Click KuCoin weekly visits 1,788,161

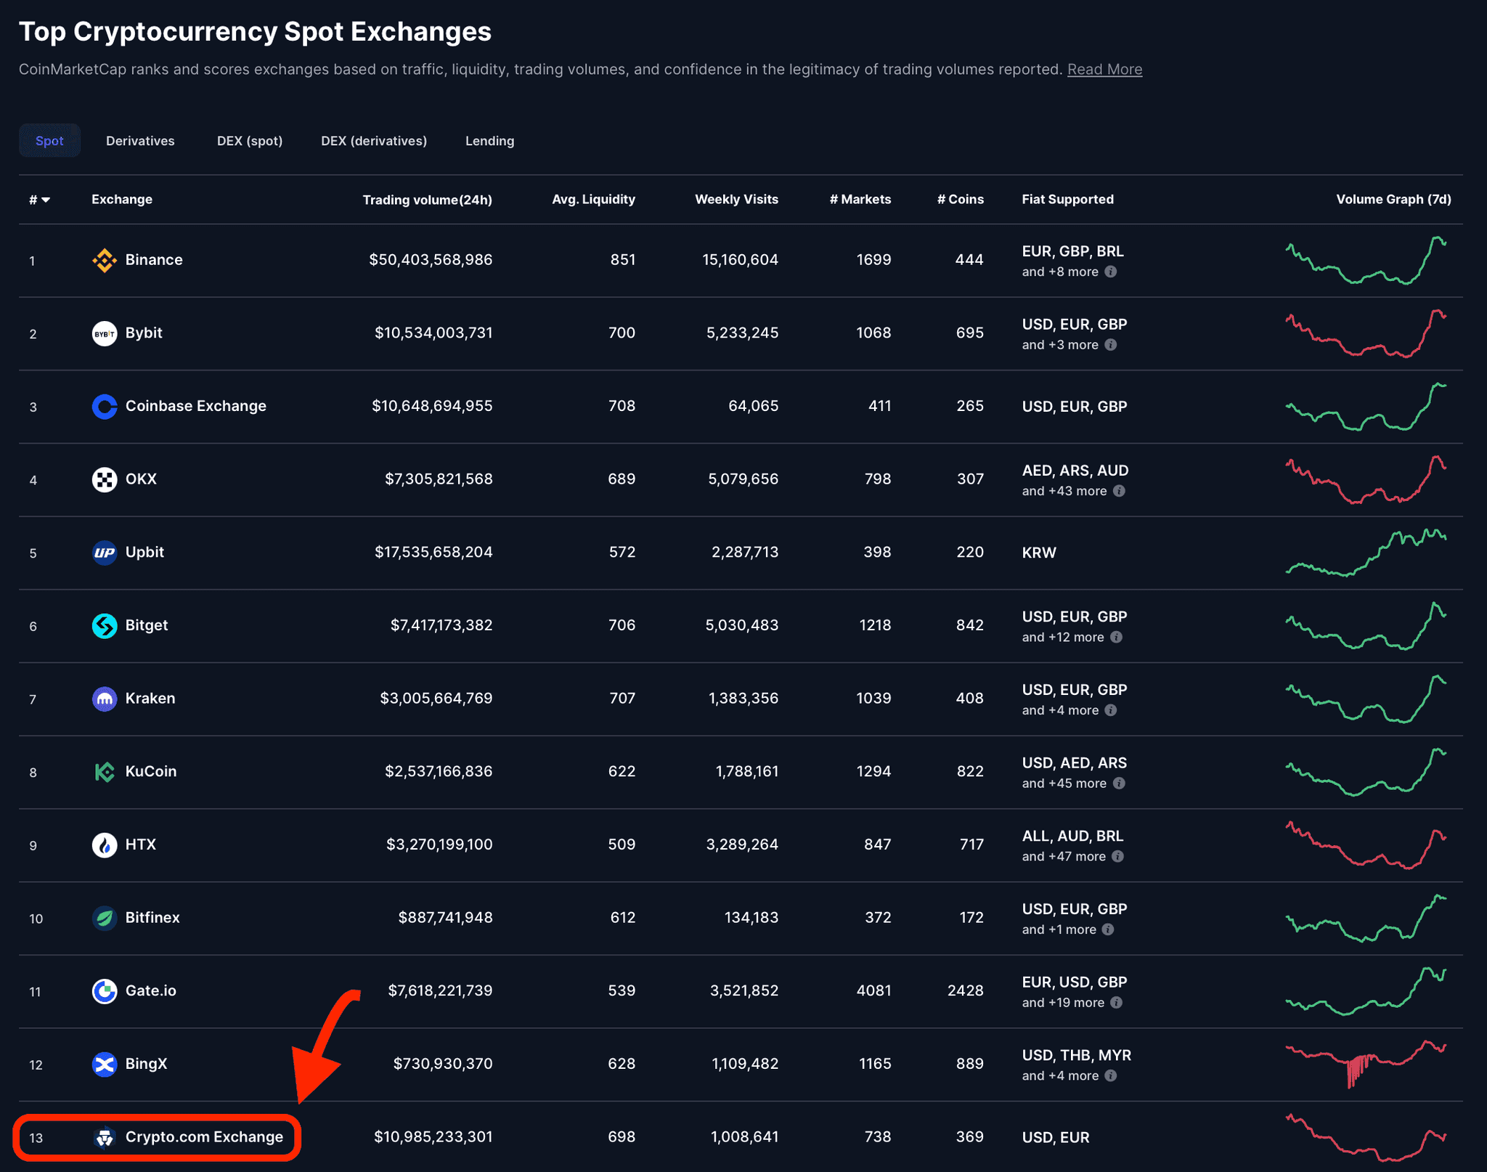click(x=747, y=772)
